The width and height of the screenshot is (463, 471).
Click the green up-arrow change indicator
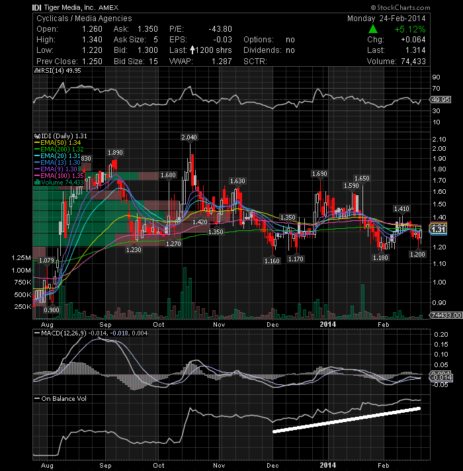tap(372, 29)
